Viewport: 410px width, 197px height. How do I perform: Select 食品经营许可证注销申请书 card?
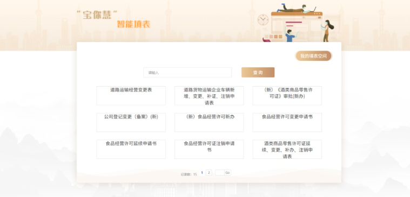(x=209, y=149)
